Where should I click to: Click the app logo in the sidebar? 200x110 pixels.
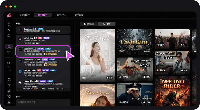point(9,15)
